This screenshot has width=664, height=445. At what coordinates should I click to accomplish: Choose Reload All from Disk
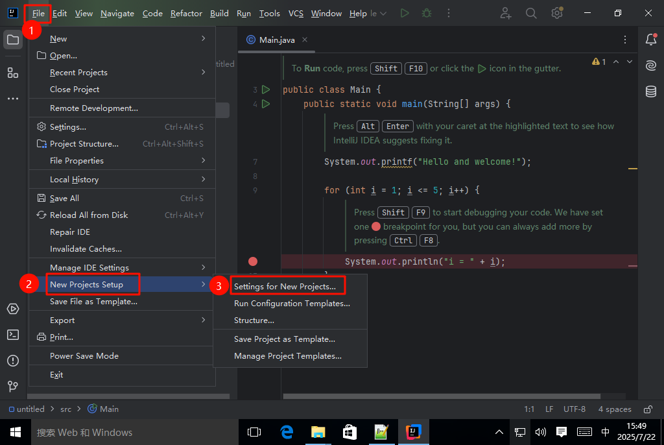pos(122,215)
